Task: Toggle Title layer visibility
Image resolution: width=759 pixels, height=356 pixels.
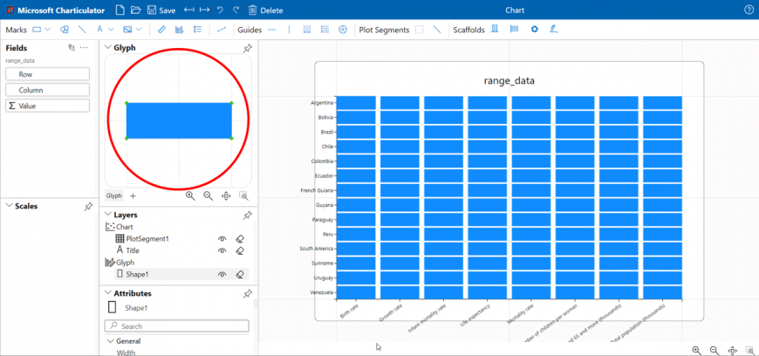Action: click(222, 250)
